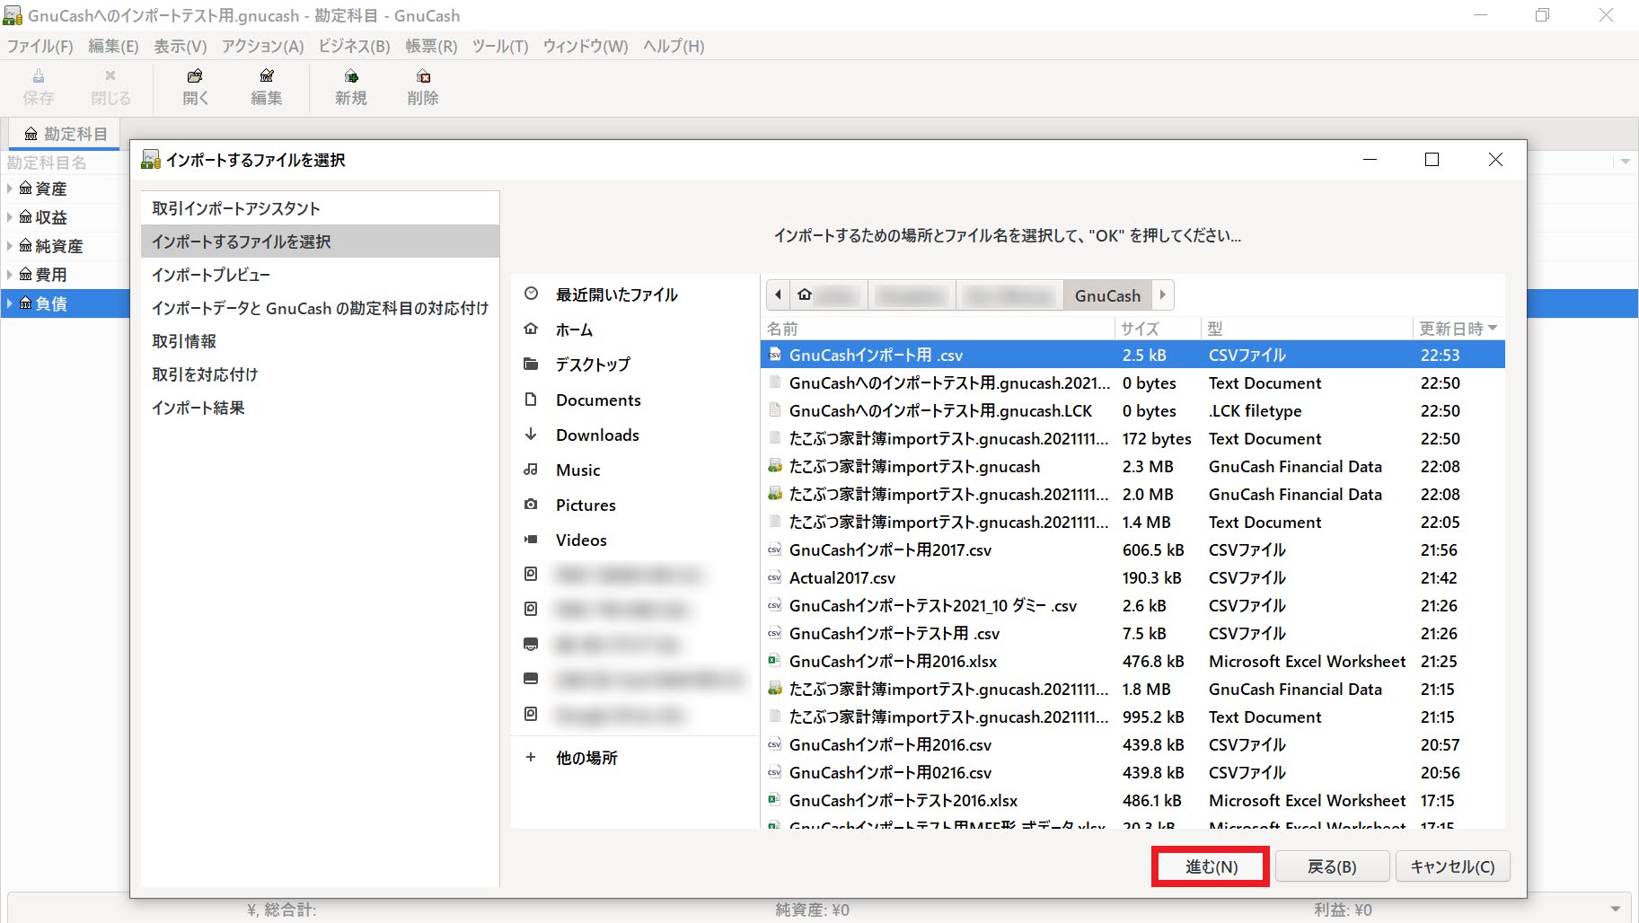Open the アクション(A) menu
The height and width of the screenshot is (923, 1639).
pyautogui.click(x=262, y=46)
